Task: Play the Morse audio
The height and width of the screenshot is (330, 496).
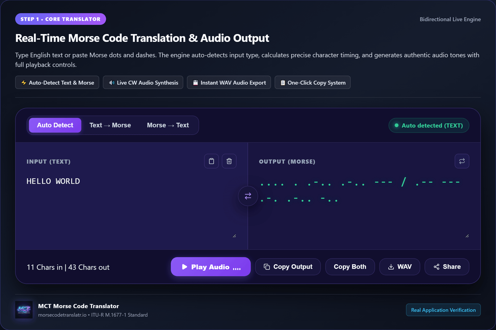Action: coord(211,267)
